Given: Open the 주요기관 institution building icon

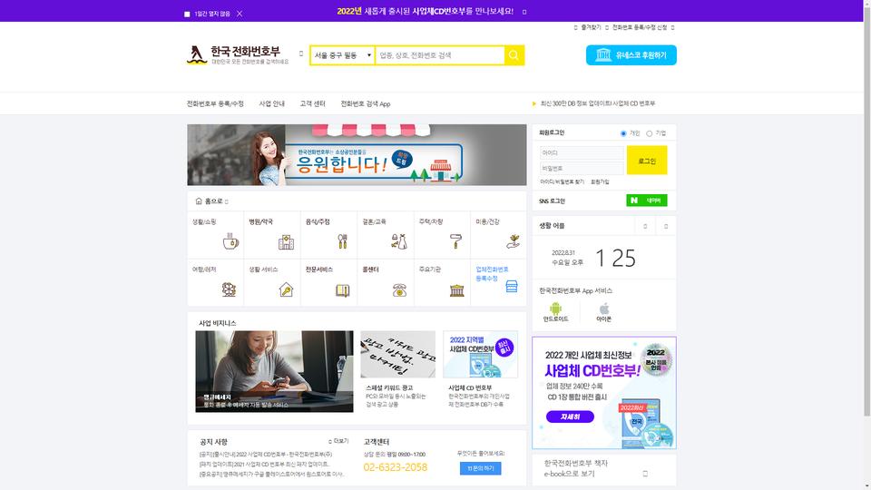Looking at the screenshot, I should [456, 290].
